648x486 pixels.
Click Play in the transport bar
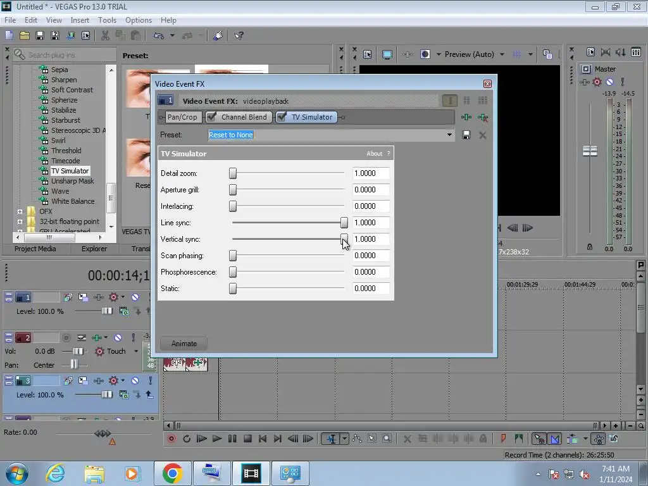217,439
